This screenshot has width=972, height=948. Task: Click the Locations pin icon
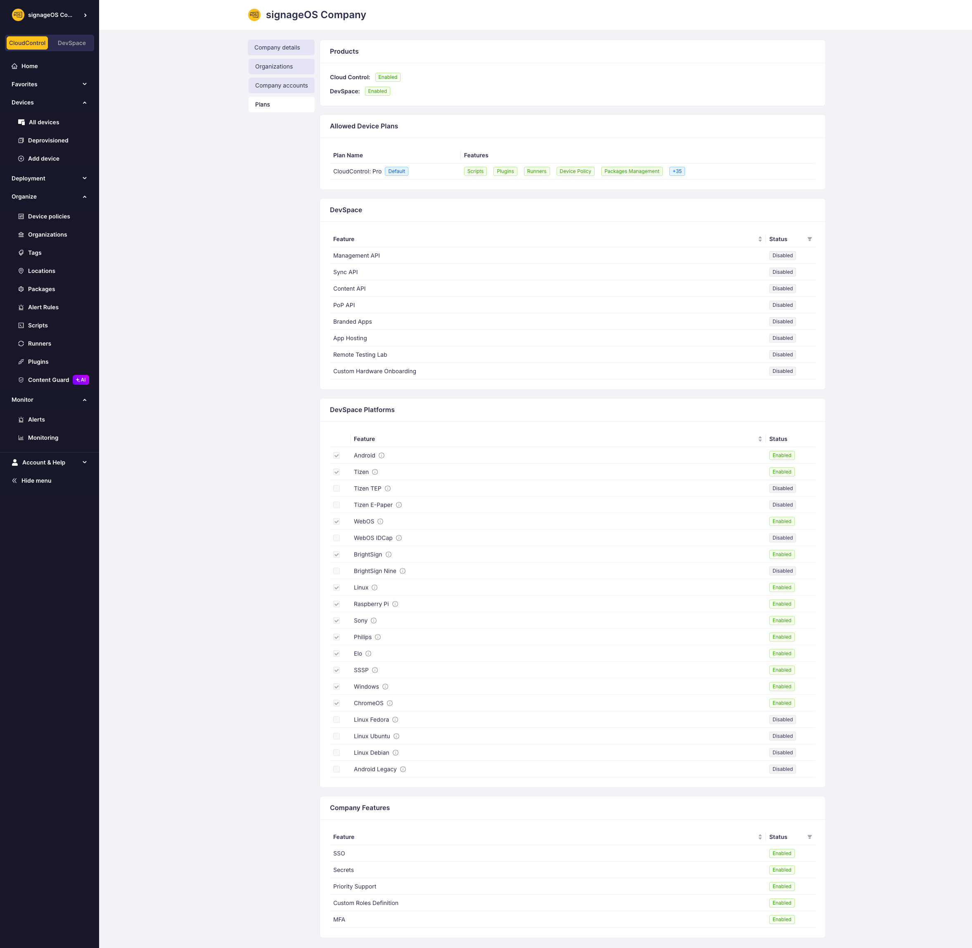[x=21, y=271]
